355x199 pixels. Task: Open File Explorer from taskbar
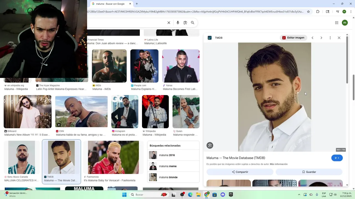(198, 195)
